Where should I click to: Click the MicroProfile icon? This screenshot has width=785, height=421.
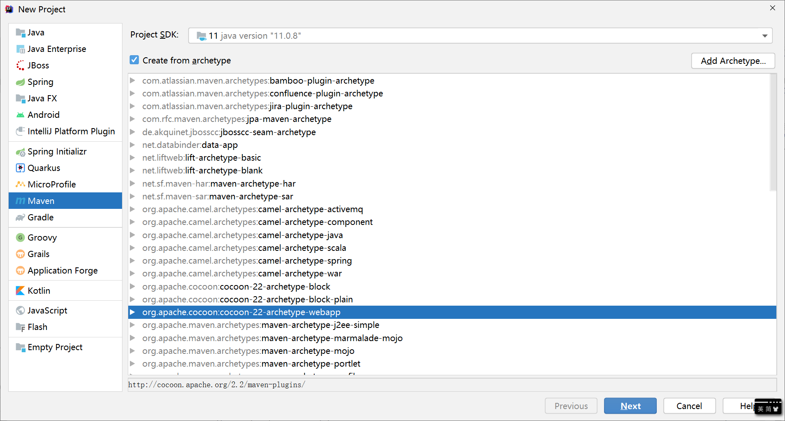point(20,184)
